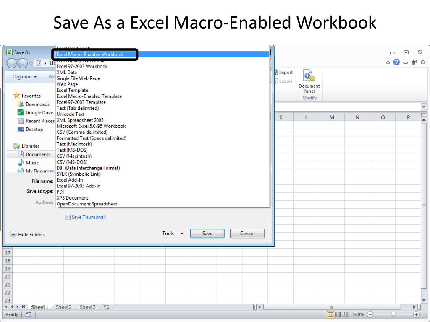Zoom out with minus button
This screenshot has width=430, height=322.
pos(370,314)
